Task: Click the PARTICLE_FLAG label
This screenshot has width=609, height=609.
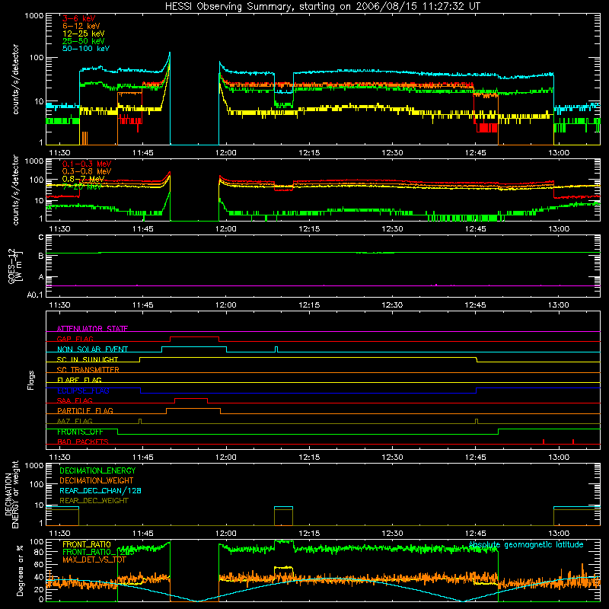Action: 85,410
